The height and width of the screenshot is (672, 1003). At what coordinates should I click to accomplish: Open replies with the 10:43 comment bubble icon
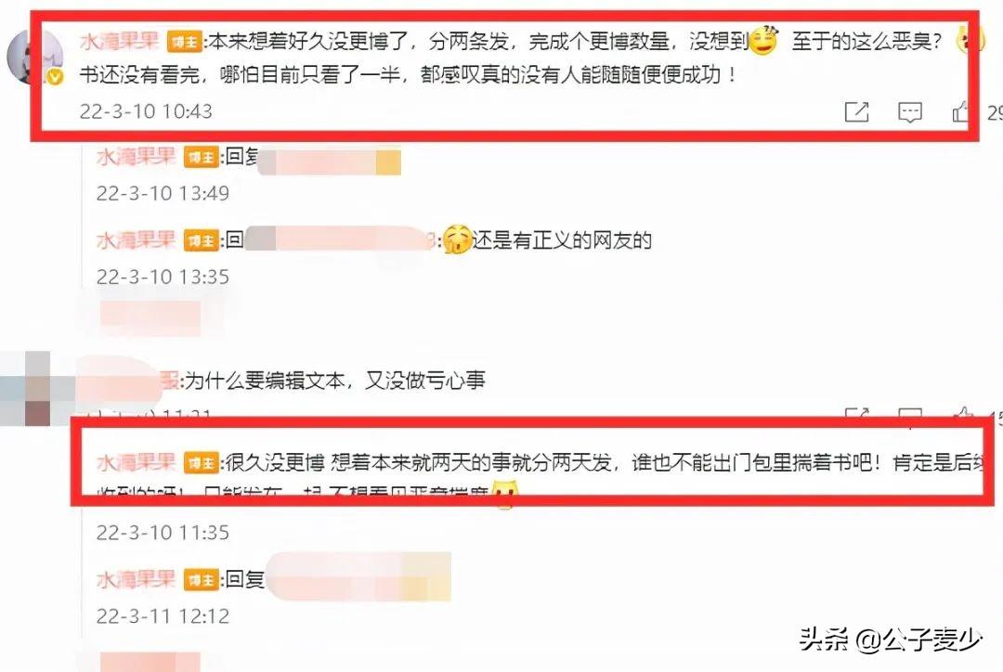(909, 112)
